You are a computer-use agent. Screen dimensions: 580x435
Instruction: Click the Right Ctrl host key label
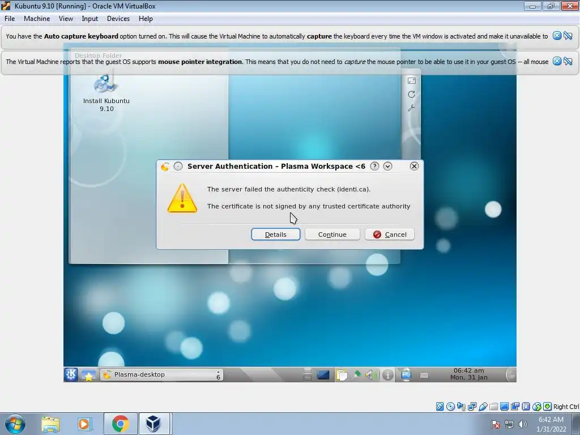pos(566,407)
